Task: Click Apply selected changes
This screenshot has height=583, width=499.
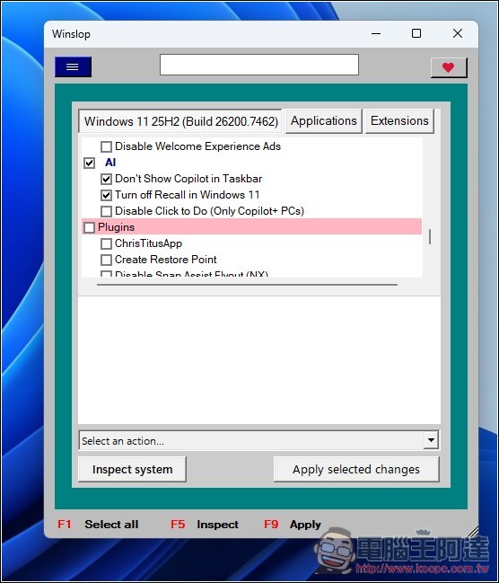Action: coord(356,470)
